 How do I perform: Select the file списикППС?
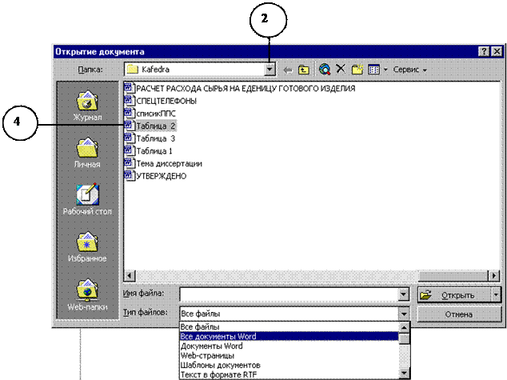156,114
